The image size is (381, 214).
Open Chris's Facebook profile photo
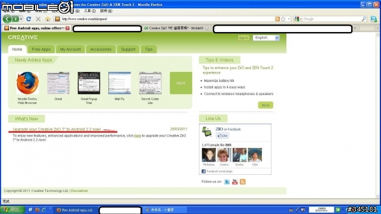click(x=255, y=155)
